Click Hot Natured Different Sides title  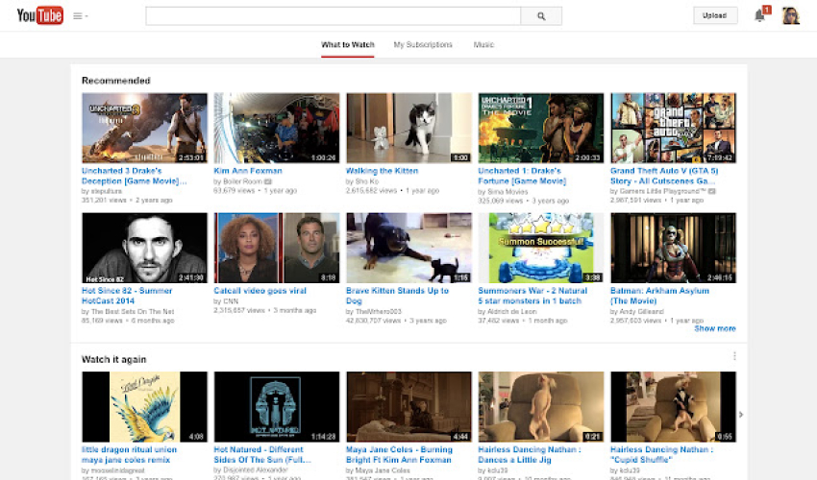(262, 454)
